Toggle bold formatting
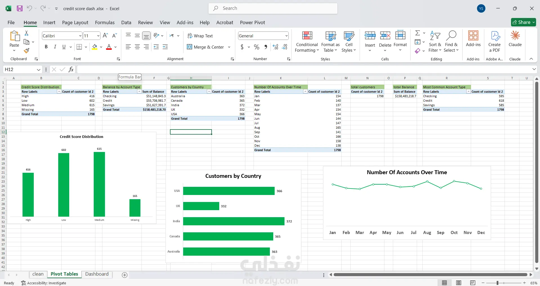This screenshot has width=540, height=286. pyautogui.click(x=46, y=47)
